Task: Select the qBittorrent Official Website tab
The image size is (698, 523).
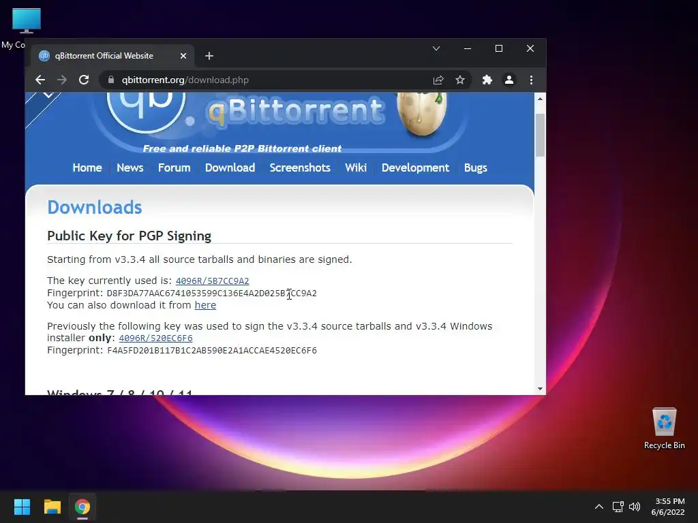Action: tap(112, 56)
